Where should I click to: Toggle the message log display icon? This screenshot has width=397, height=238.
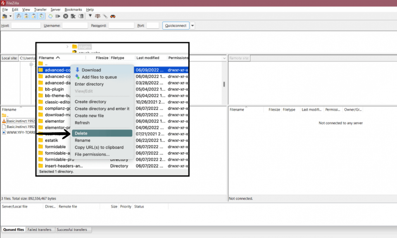coord(19,16)
